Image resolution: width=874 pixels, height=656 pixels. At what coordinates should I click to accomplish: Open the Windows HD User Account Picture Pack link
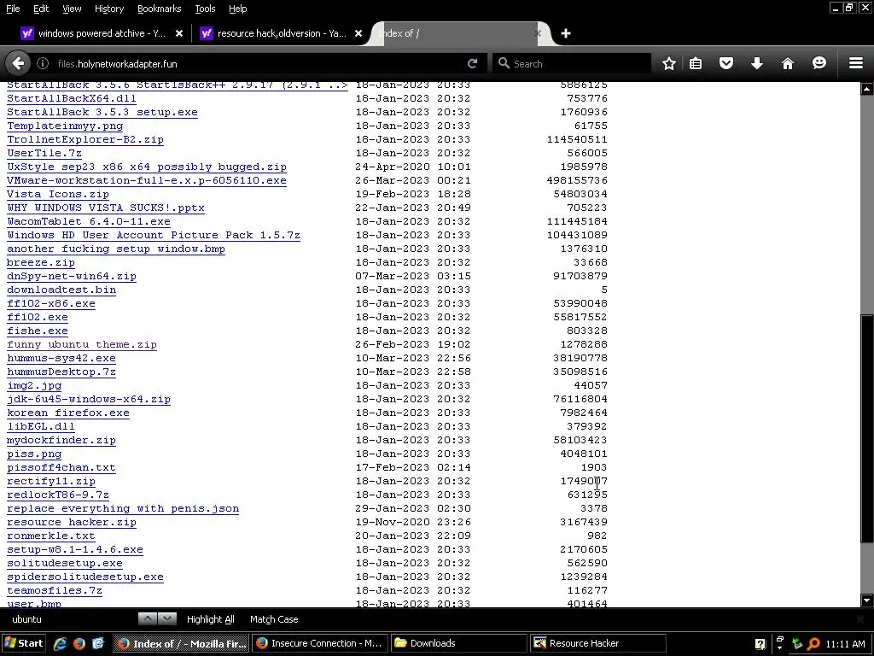pyautogui.click(x=154, y=236)
